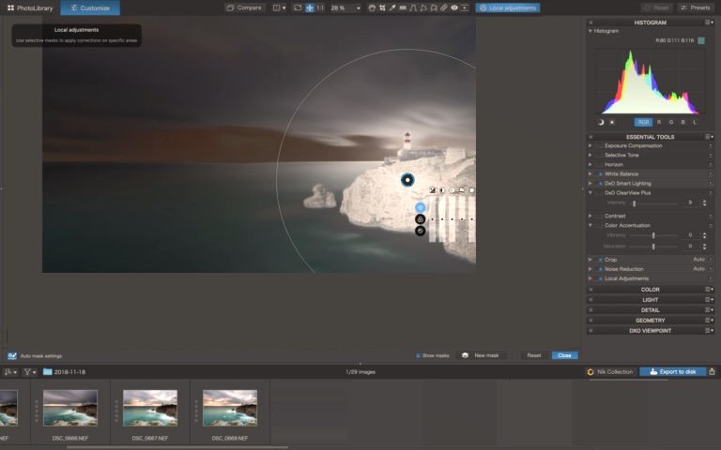
Task: Select the hand pan tool in toolbar
Action: point(372,7)
